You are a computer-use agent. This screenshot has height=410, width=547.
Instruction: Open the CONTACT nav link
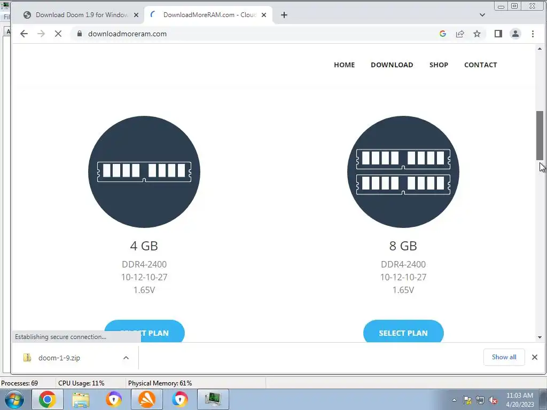(x=480, y=65)
